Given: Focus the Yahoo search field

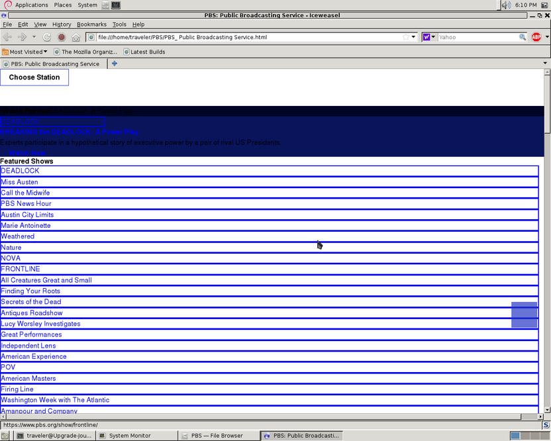Looking at the screenshot, I should click(x=478, y=37).
